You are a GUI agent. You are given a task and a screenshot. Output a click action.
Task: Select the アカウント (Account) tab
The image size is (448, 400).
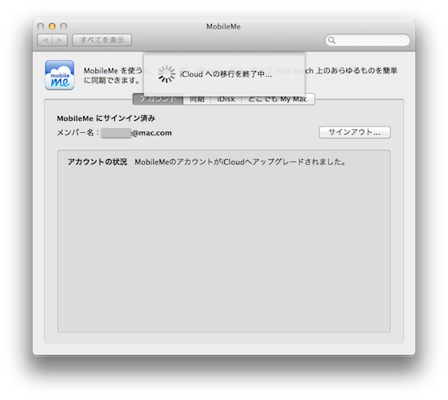click(158, 100)
